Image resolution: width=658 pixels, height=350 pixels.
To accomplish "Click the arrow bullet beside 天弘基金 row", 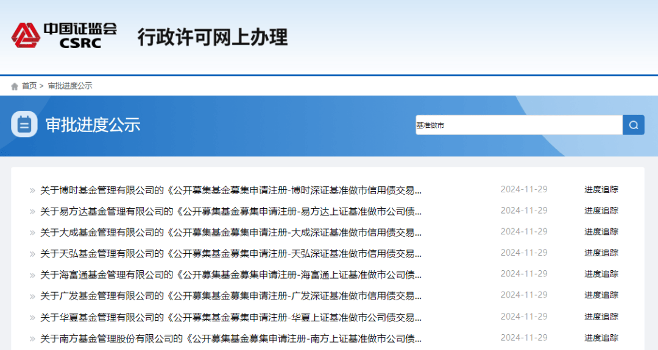I will click(32, 254).
